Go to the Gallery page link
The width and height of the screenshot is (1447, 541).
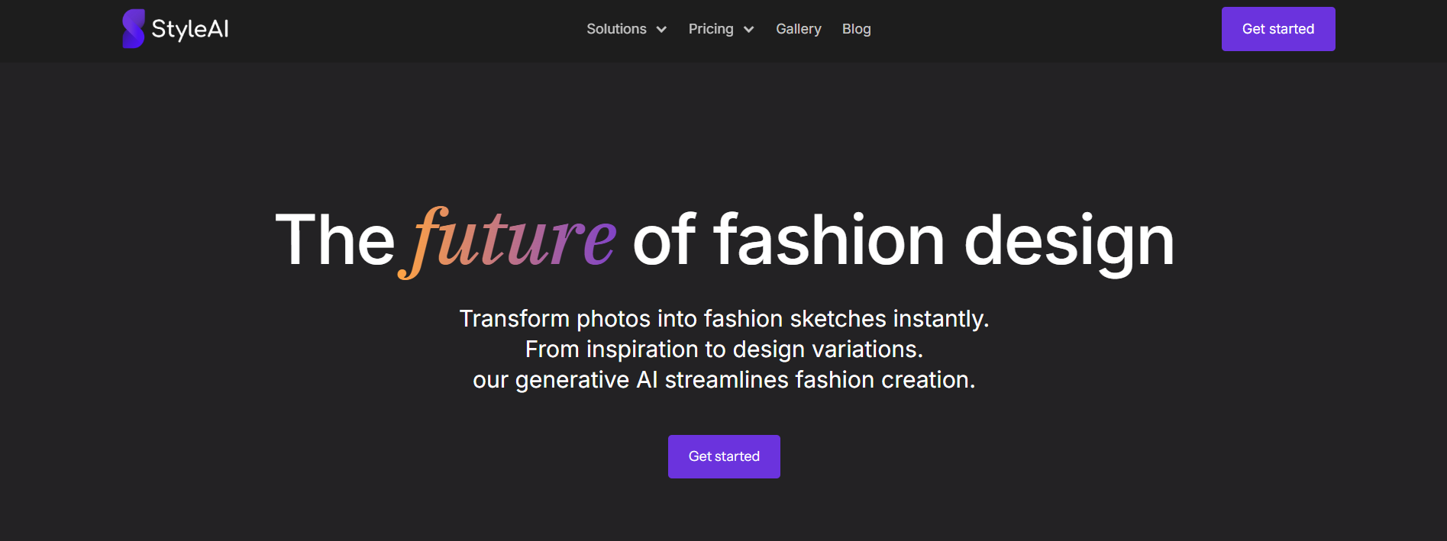point(799,29)
